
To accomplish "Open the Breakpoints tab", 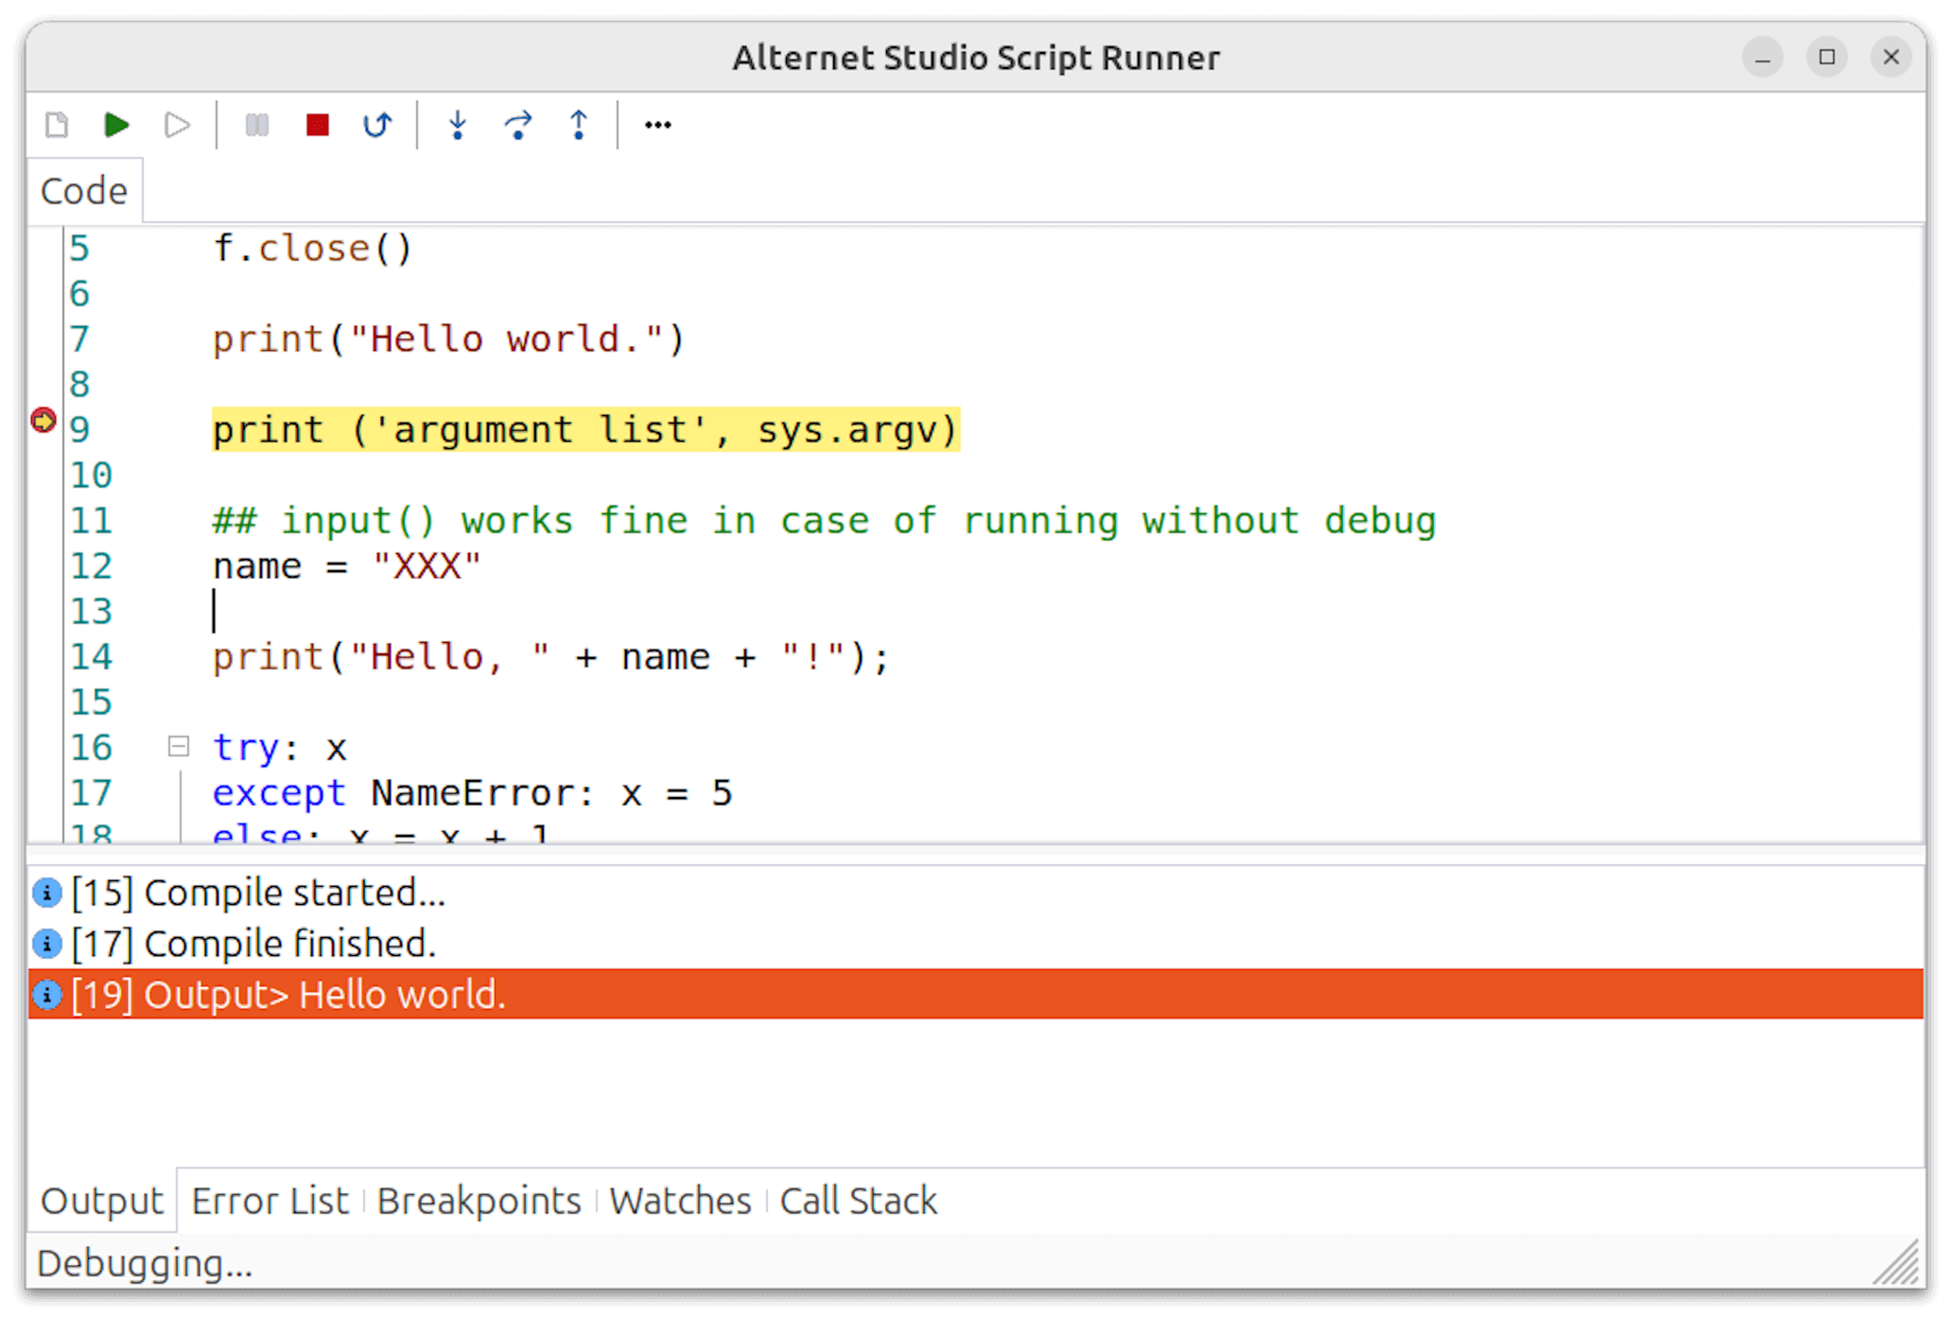I will click(479, 1201).
